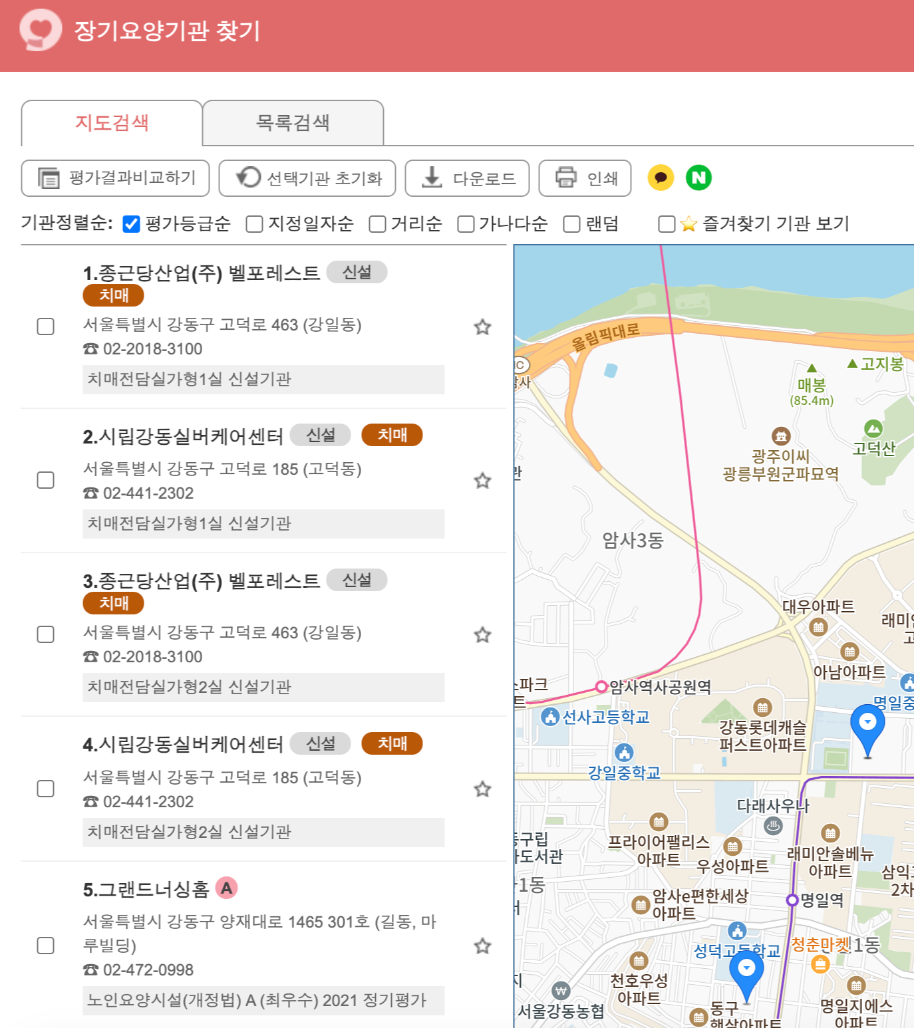The height and width of the screenshot is (1028, 914).
Task: Switch to 목록검색 tab
Action: click(x=293, y=123)
